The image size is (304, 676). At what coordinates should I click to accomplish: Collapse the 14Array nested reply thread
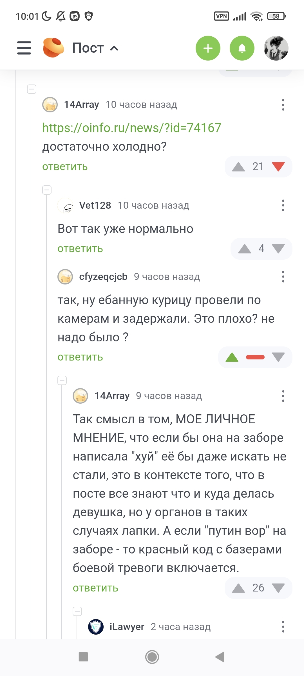pos(62,381)
